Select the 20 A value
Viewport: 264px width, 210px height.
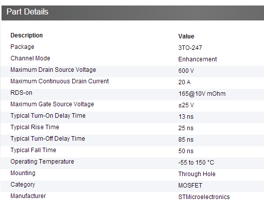tap(184, 82)
